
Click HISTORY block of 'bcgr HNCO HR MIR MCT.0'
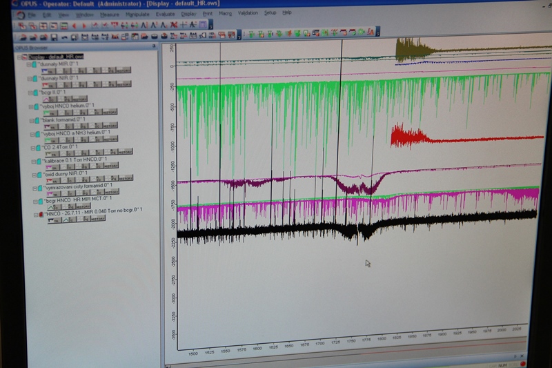(x=83, y=206)
